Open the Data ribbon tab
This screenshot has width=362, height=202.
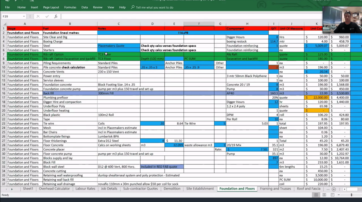coord(85,7)
